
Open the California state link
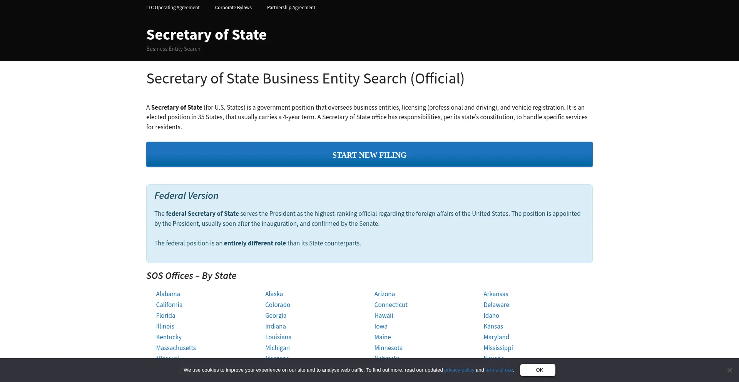click(169, 305)
